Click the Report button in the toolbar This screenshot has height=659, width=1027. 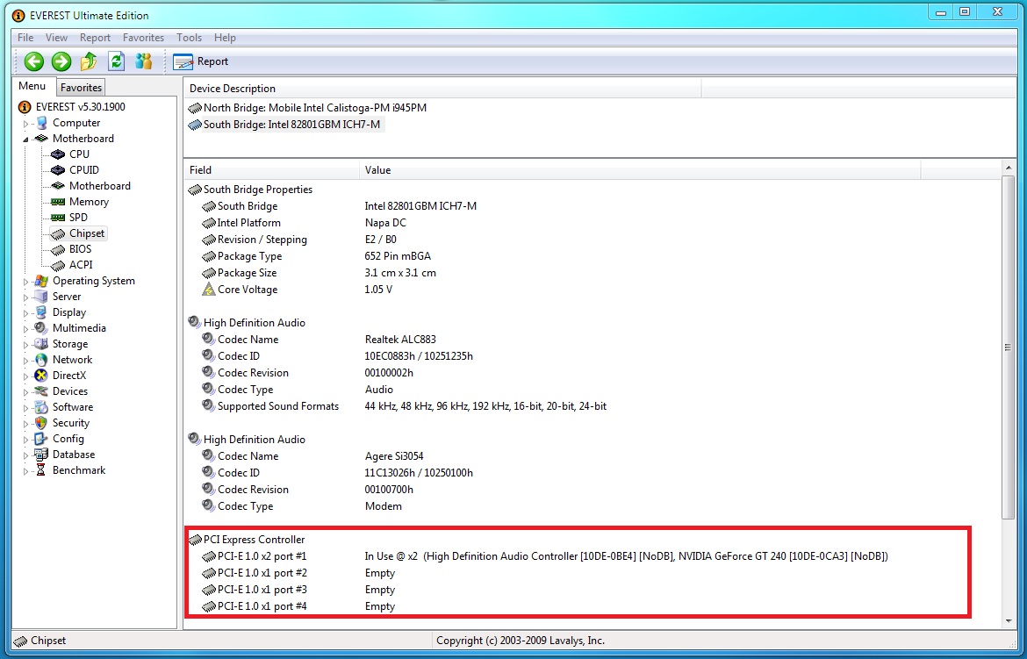coord(200,61)
